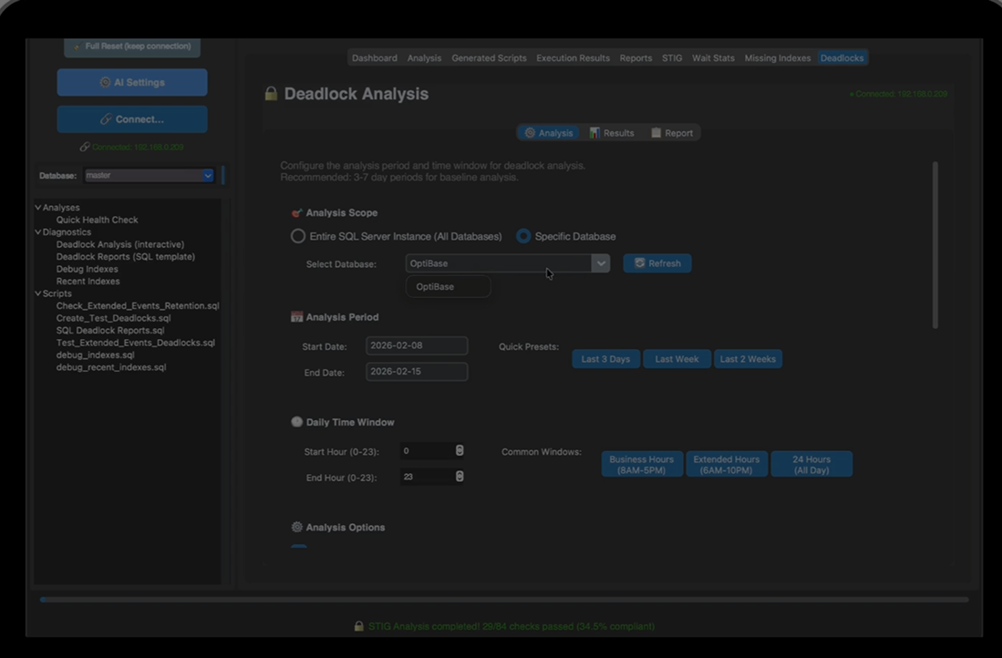Select Debug Indexes item
Viewport: 1002px width, 658px height.
(x=87, y=269)
